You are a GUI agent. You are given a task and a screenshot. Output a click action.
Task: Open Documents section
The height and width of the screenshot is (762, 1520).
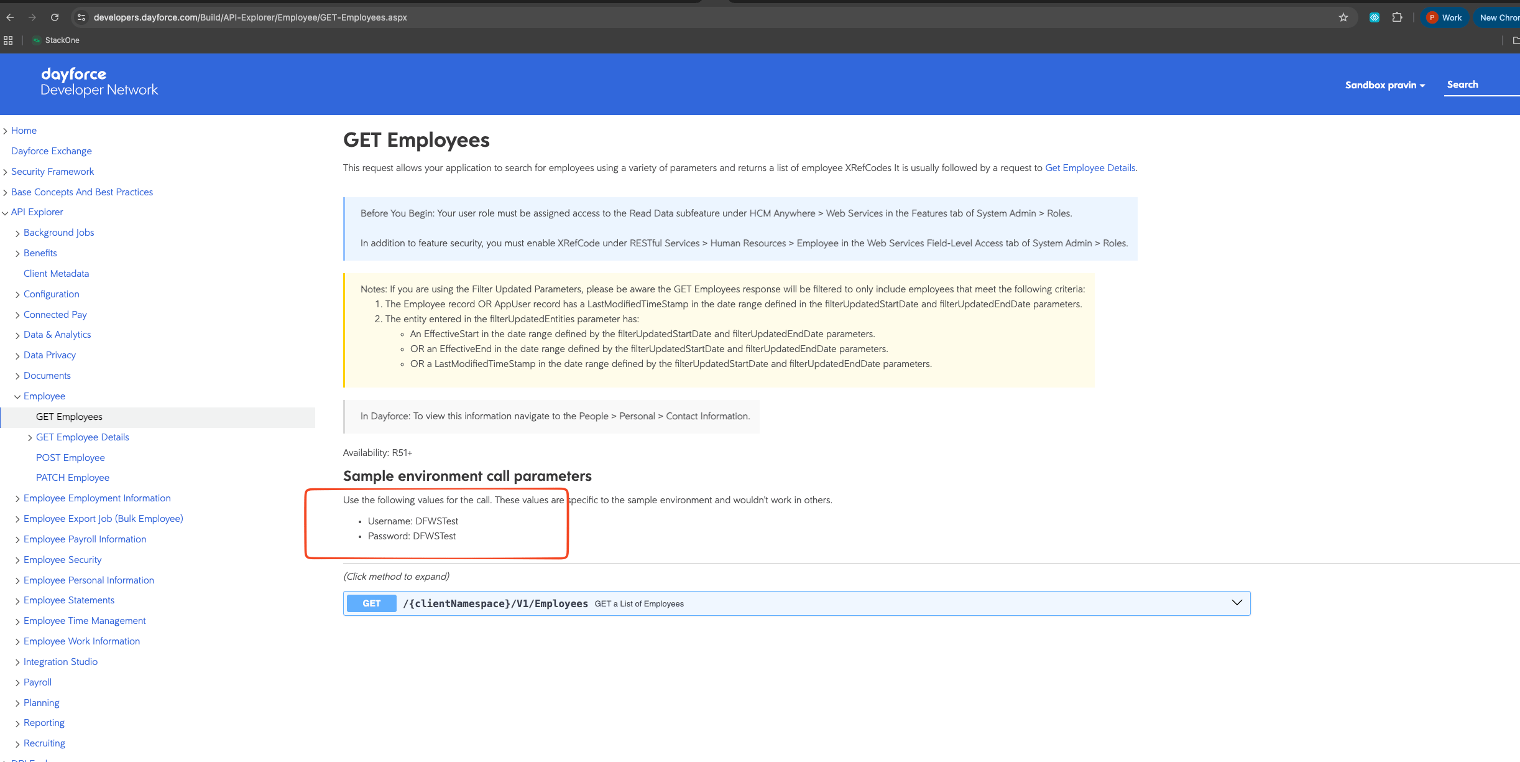pos(47,376)
